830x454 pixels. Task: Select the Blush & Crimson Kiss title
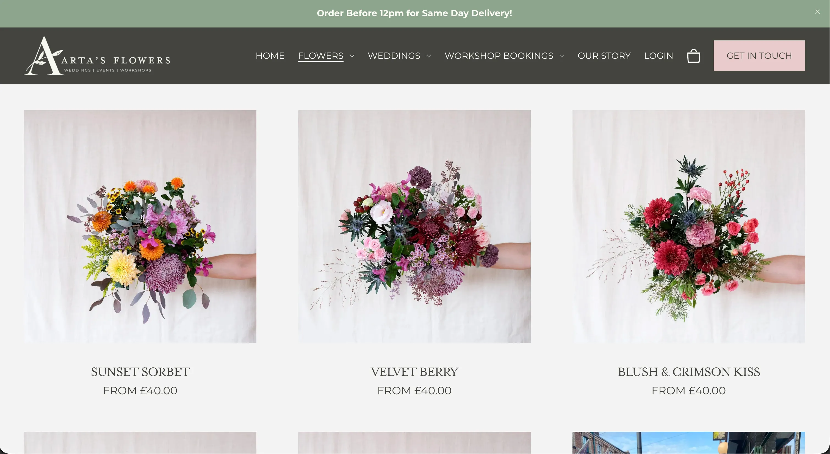point(688,372)
